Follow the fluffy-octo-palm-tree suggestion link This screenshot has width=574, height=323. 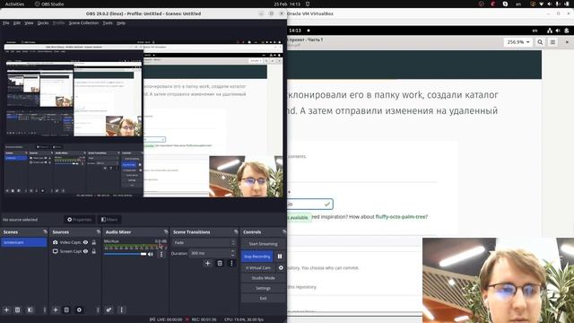pyautogui.click(x=401, y=217)
